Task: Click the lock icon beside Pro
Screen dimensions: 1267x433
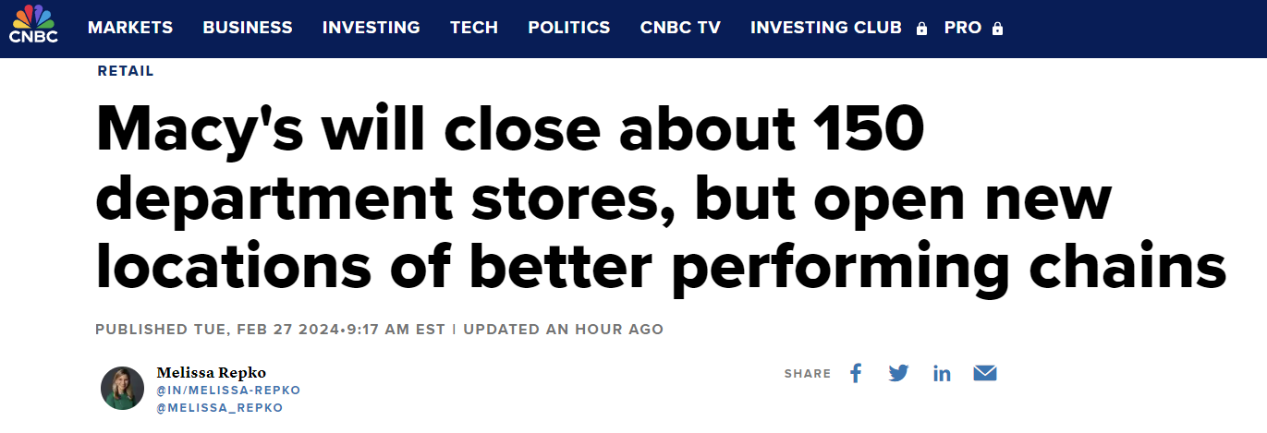Action: 997,29
